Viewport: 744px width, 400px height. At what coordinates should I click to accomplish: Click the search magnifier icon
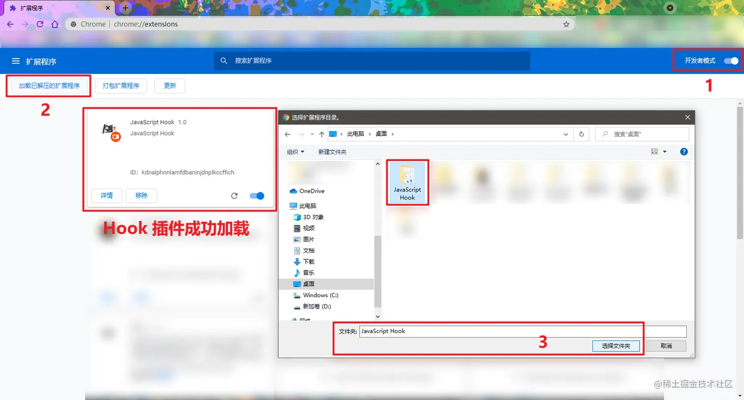[224, 61]
